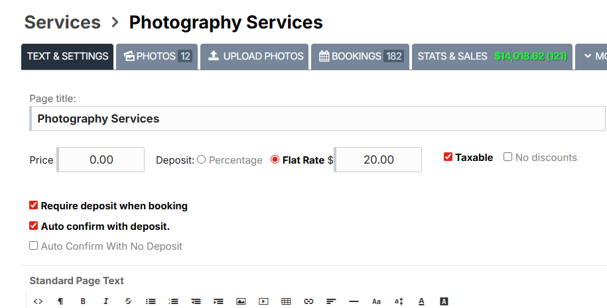Insert a horizontal line in the text
The image size is (607, 308).
354,301
